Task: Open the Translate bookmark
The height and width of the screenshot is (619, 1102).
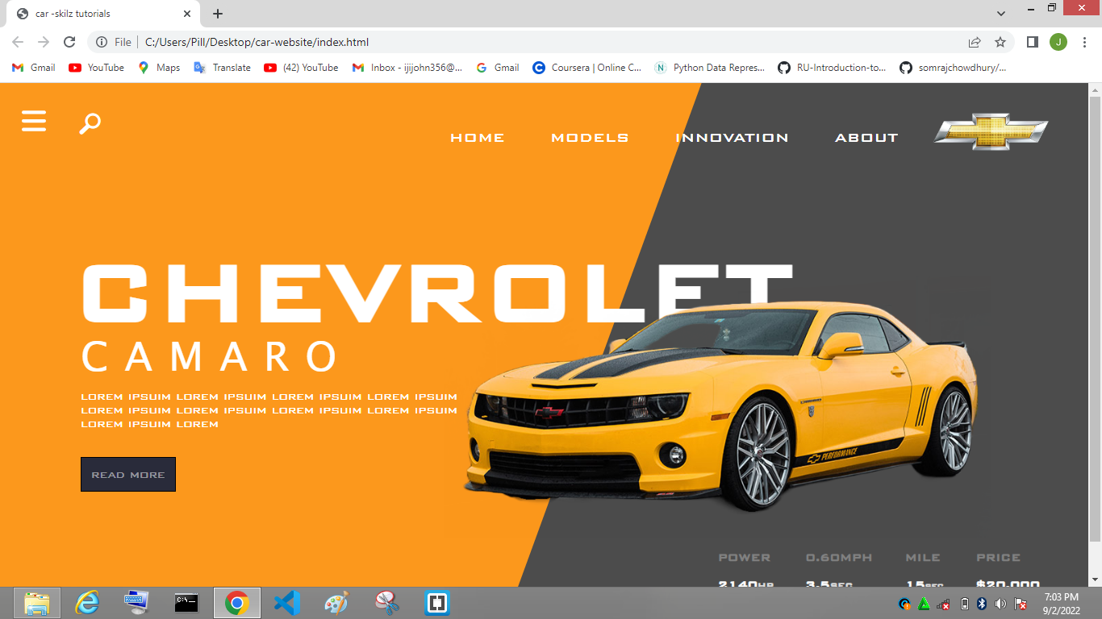Action: point(222,68)
